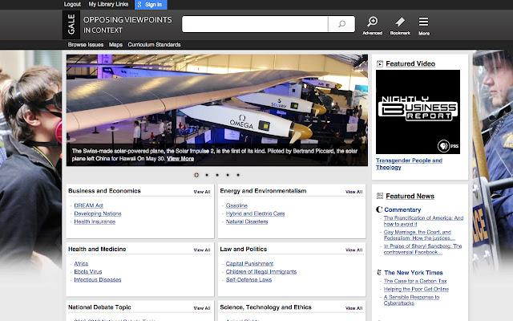
Task: Select the fifth carousel dot
Action: click(x=238, y=175)
